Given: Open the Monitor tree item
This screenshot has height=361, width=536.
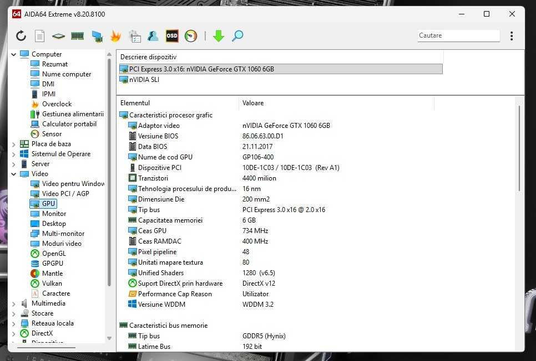Looking at the screenshot, I should point(54,214).
